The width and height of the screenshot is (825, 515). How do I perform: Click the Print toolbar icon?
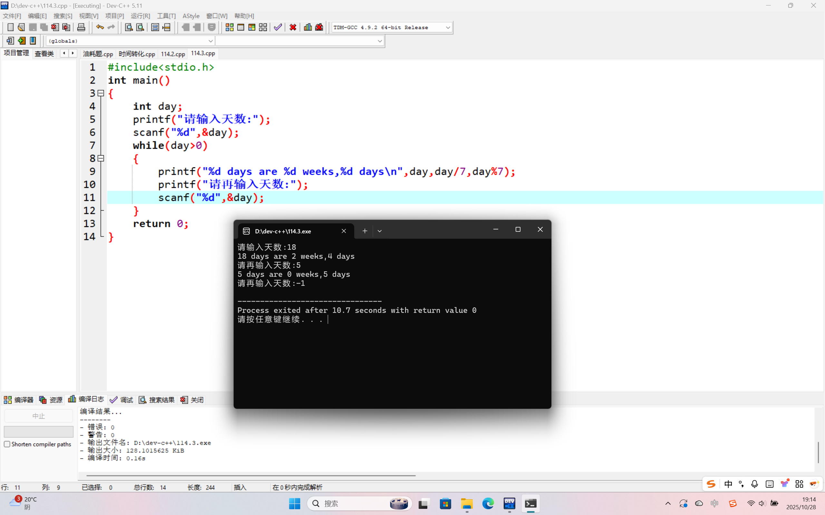coord(81,27)
